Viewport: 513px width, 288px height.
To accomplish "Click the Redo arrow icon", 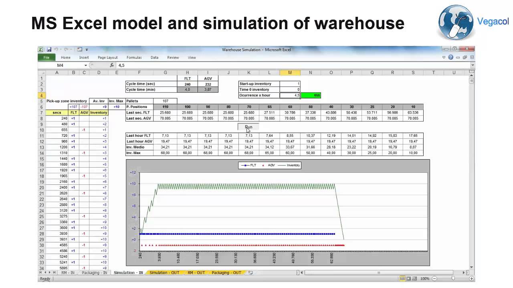I will (67, 50).
